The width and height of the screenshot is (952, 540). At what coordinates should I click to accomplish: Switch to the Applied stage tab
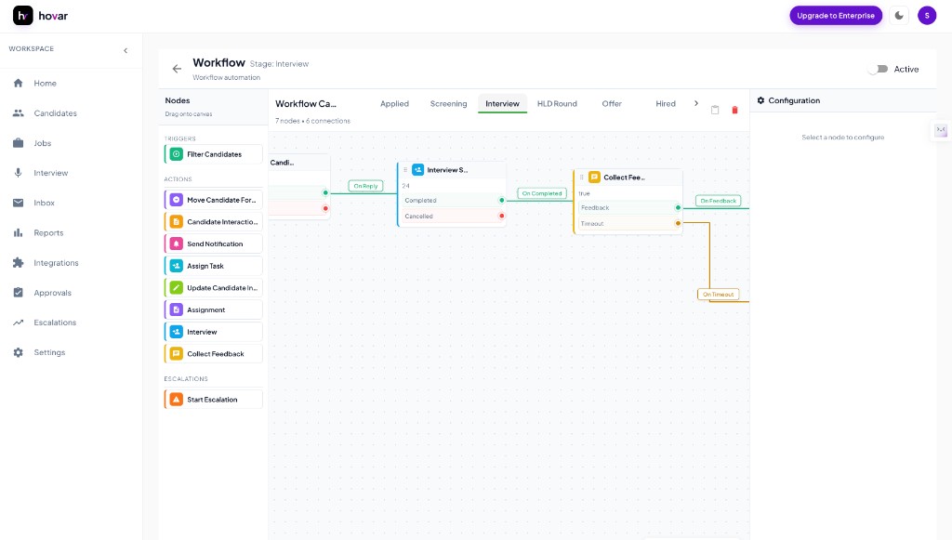[x=394, y=104]
